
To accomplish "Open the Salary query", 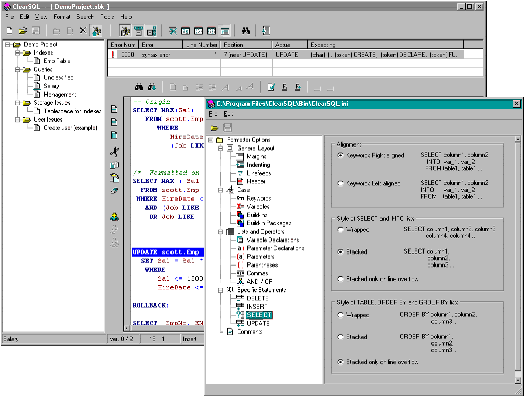I will pos(51,86).
